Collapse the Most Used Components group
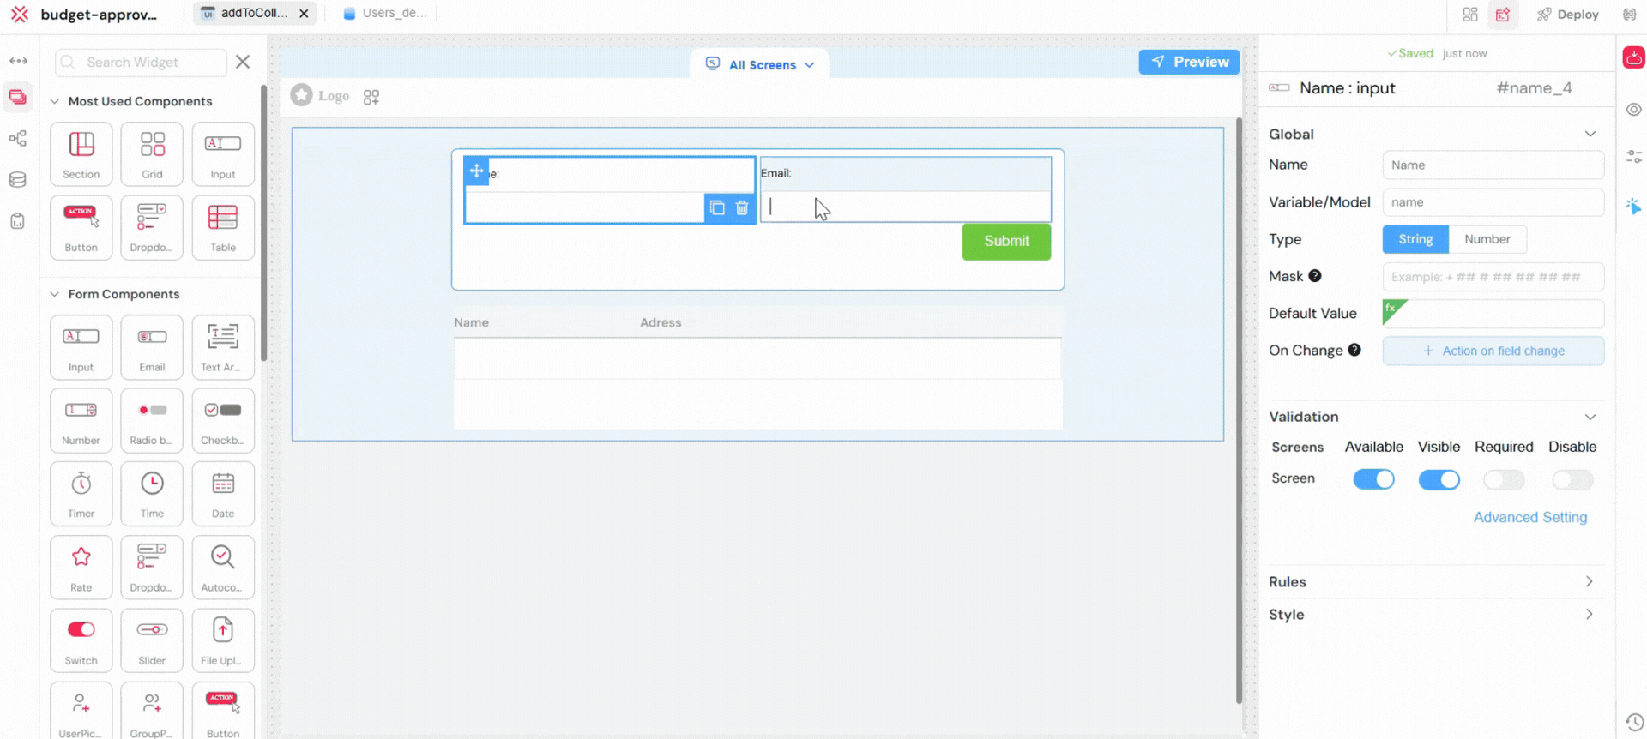Screen dimensions: 1647x739 pos(55,101)
